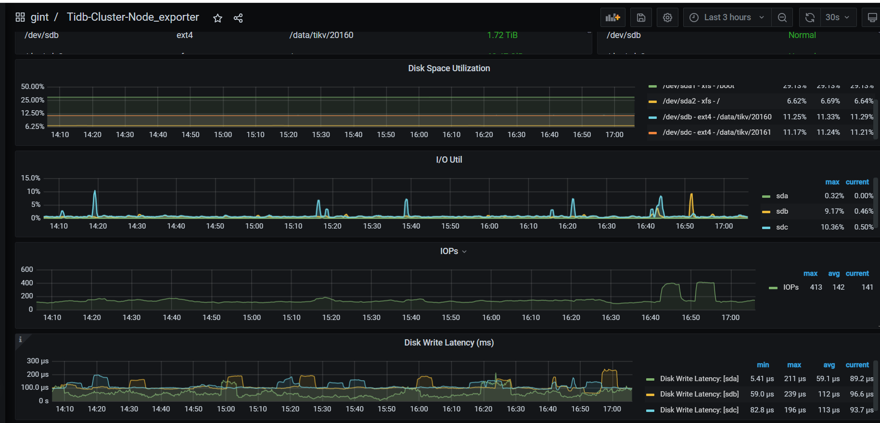Click the info icon on Disk Write Latency panel
Screen dimensions: 880x423
(20, 340)
